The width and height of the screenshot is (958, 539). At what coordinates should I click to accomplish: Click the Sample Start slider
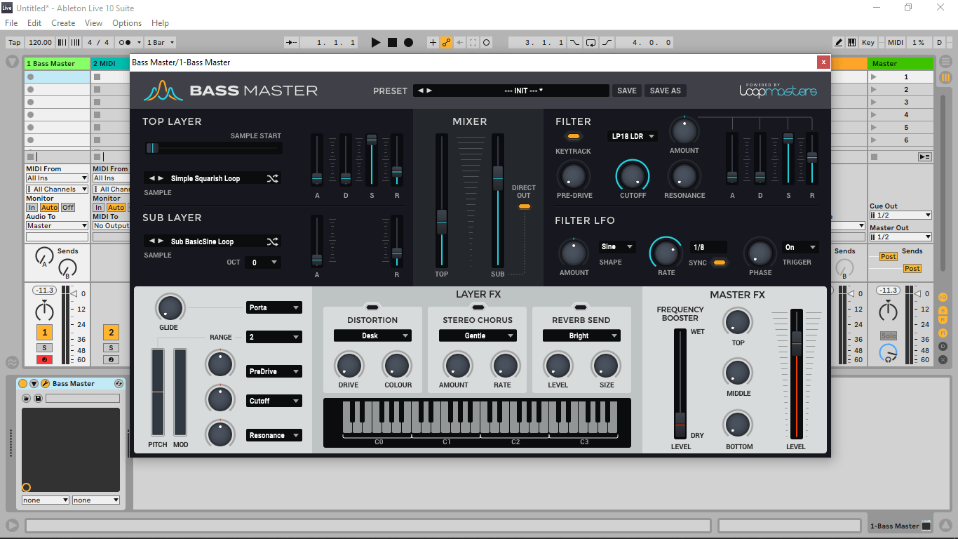click(213, 148)
